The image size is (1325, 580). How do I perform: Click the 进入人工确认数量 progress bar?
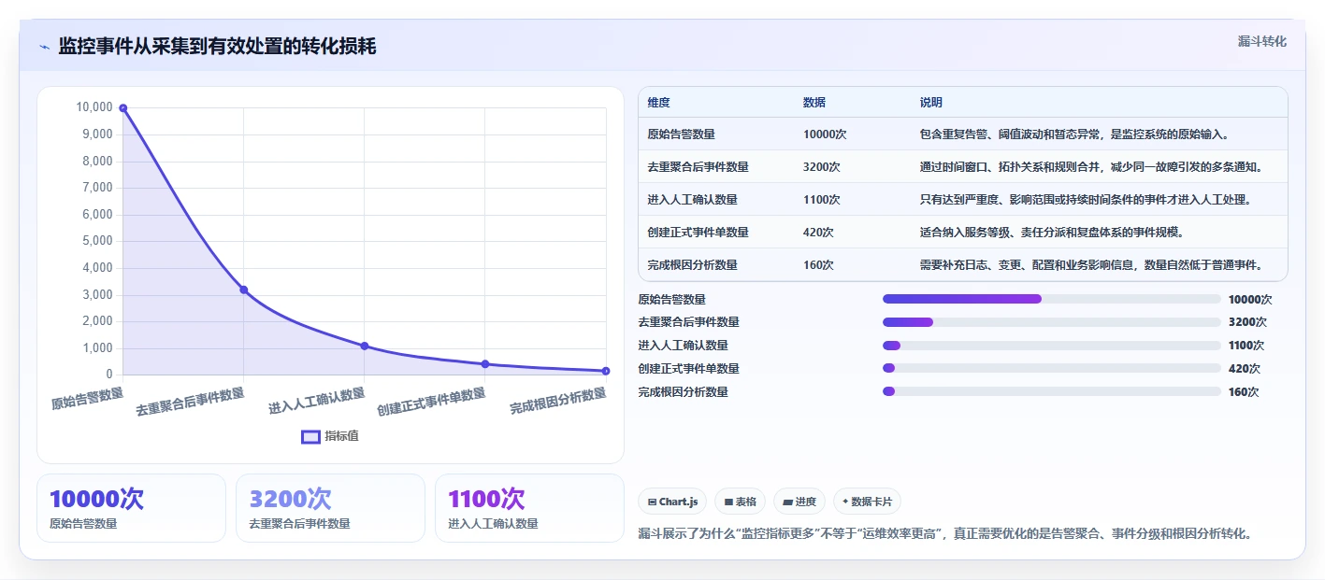pos(1052,346)
